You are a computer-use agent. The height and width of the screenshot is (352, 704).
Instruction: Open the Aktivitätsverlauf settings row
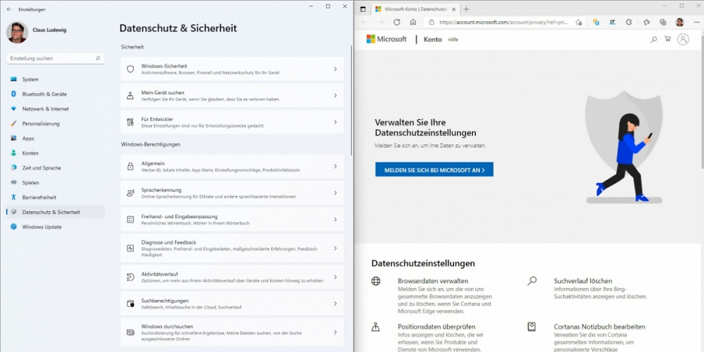[x=232, y=277]
